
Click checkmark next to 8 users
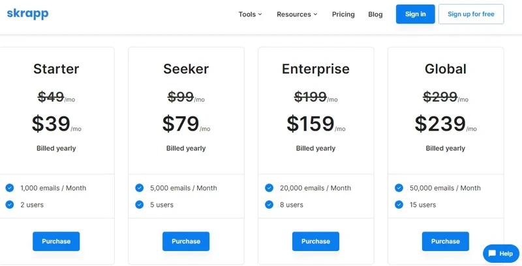269,205
